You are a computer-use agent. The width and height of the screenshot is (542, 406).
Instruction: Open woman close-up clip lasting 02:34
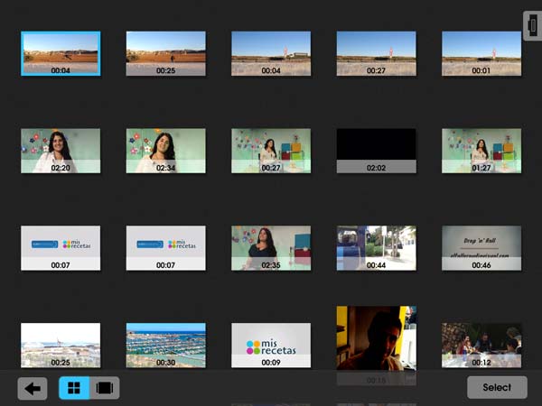165,151
